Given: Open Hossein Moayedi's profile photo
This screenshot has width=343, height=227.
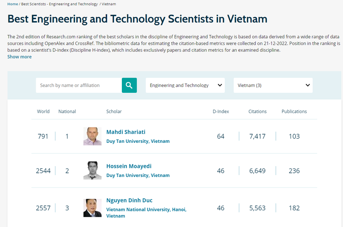Looking at the screenshot, I should coord(93,170).
